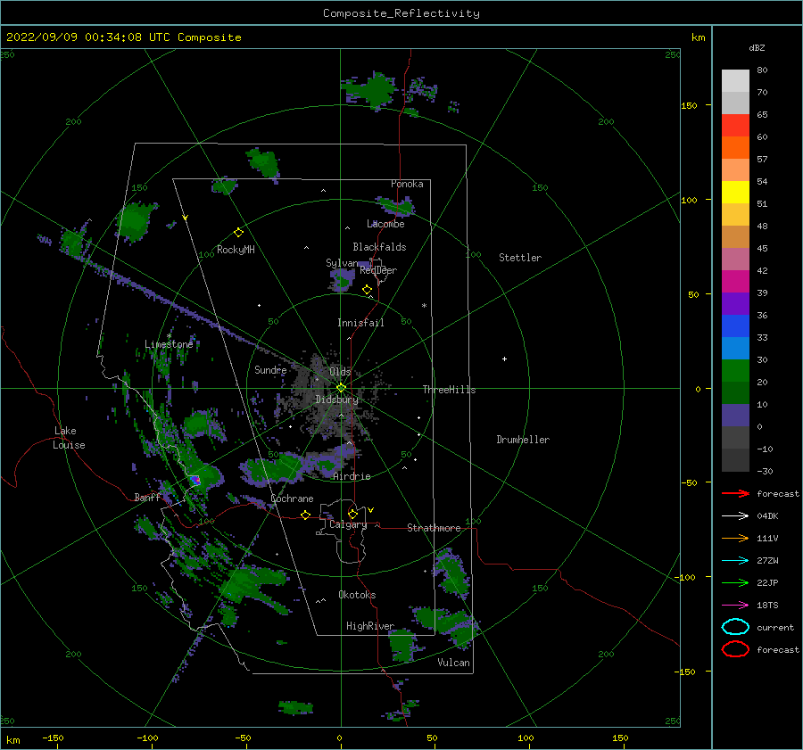Pick the indigo 10 dBZ color swatch
The width and height of the screenshot is (803, 750).
(x=735, y=415)
